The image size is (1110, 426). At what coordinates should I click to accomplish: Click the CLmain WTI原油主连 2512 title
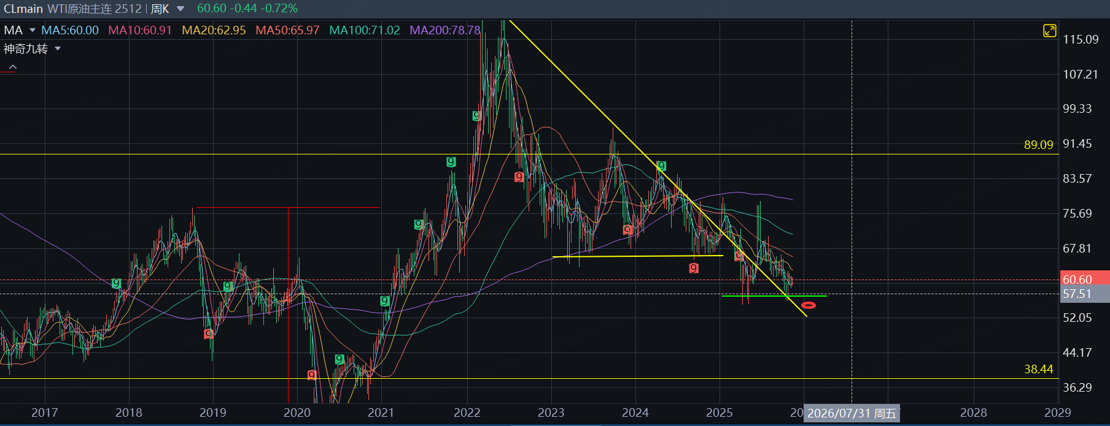72,9
